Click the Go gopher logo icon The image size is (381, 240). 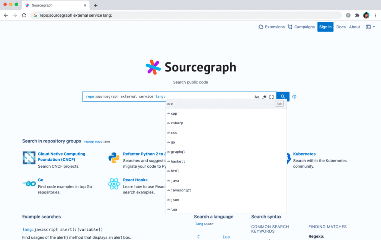pyautogui.click(x=29, y=184)
